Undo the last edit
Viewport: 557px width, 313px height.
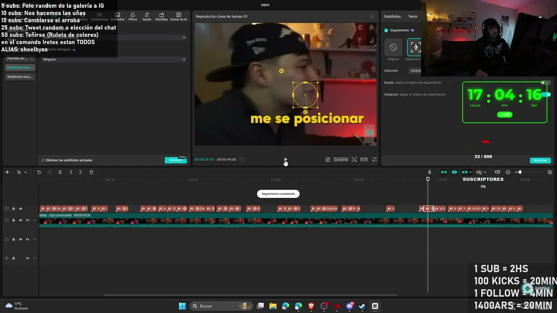pos(39,172)
